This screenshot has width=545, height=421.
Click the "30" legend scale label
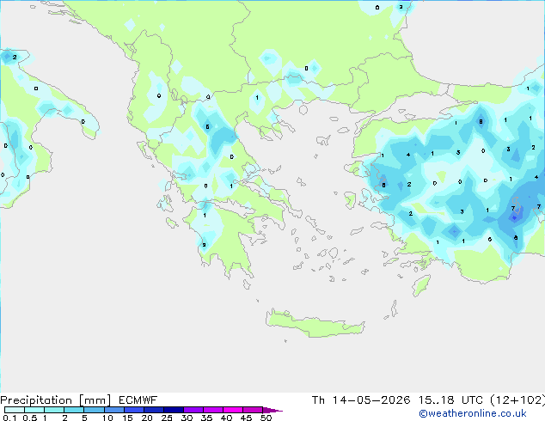pos(187,418)
